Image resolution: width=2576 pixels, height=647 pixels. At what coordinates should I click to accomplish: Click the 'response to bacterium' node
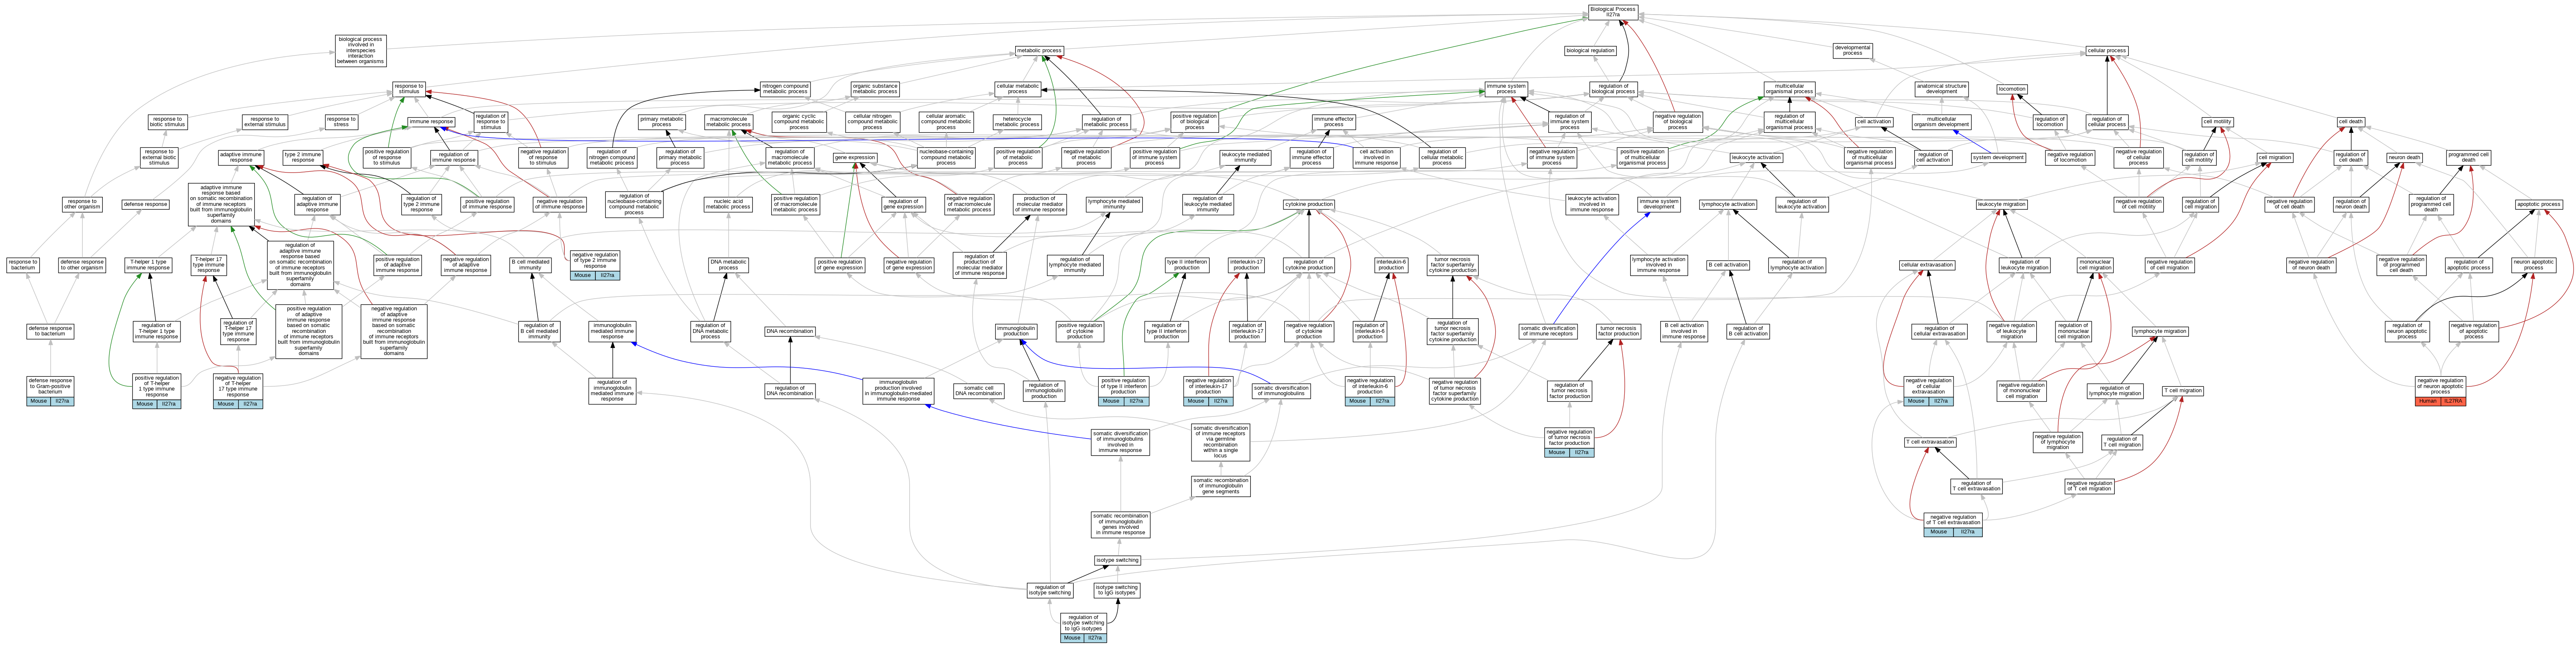click(x=22, y=265)
